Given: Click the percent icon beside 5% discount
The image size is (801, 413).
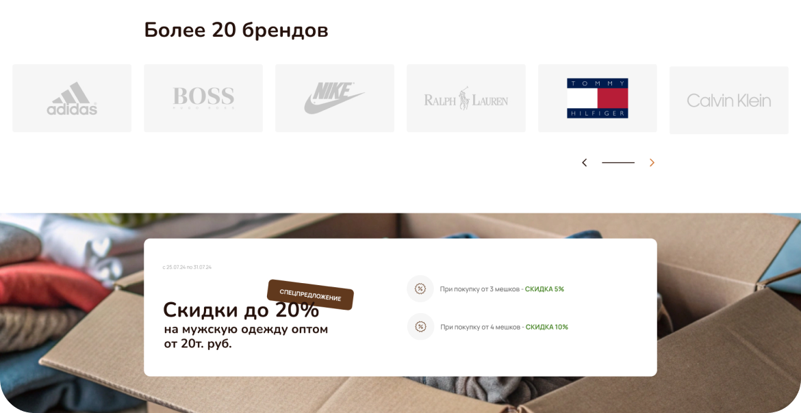Looking at the screenshot, I should [420, 289].
